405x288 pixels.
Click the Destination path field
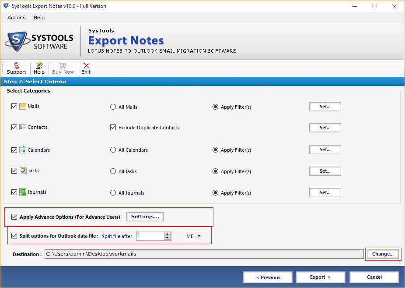pyautogui.click(x=204, y=254)
